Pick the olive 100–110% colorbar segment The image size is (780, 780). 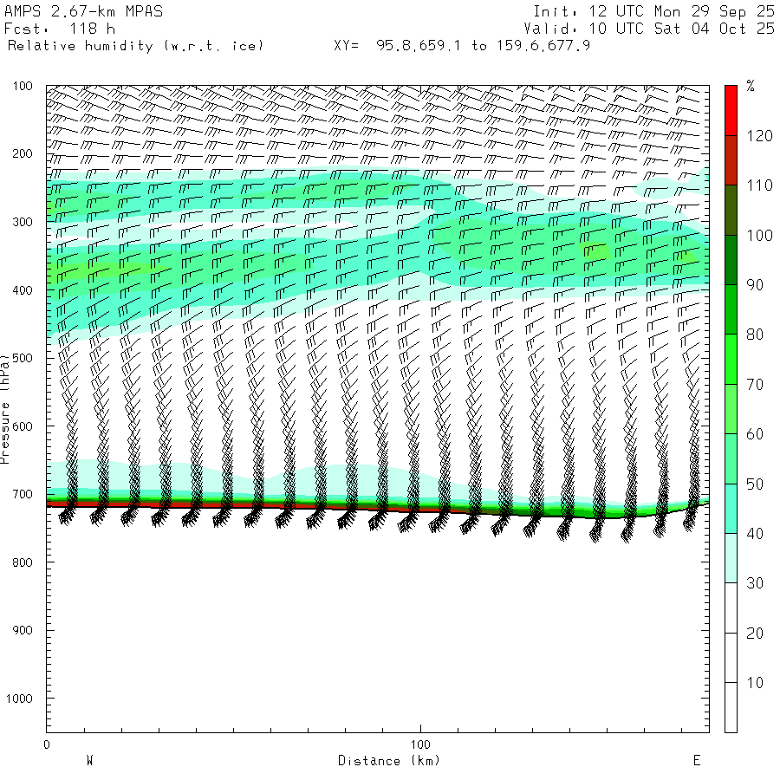coord(731,210)
